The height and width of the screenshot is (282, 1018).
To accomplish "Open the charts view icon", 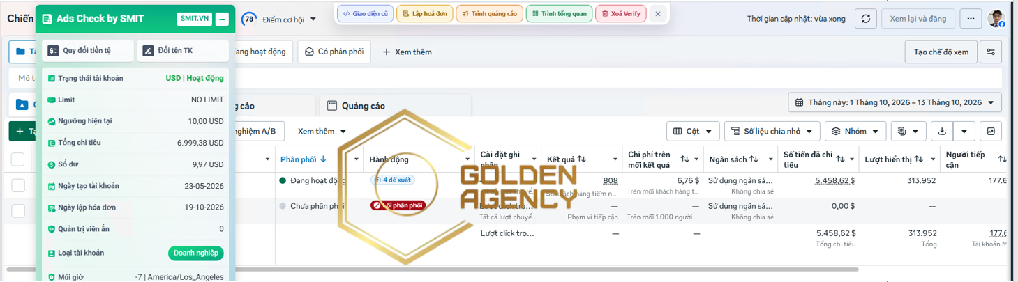I will click(991, 131).
